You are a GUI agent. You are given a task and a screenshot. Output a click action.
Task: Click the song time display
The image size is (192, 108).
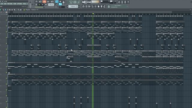[74, 2]
